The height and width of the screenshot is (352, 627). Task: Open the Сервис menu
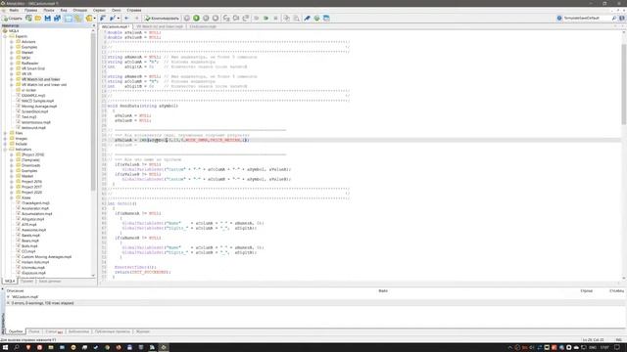tap(99, 11)
